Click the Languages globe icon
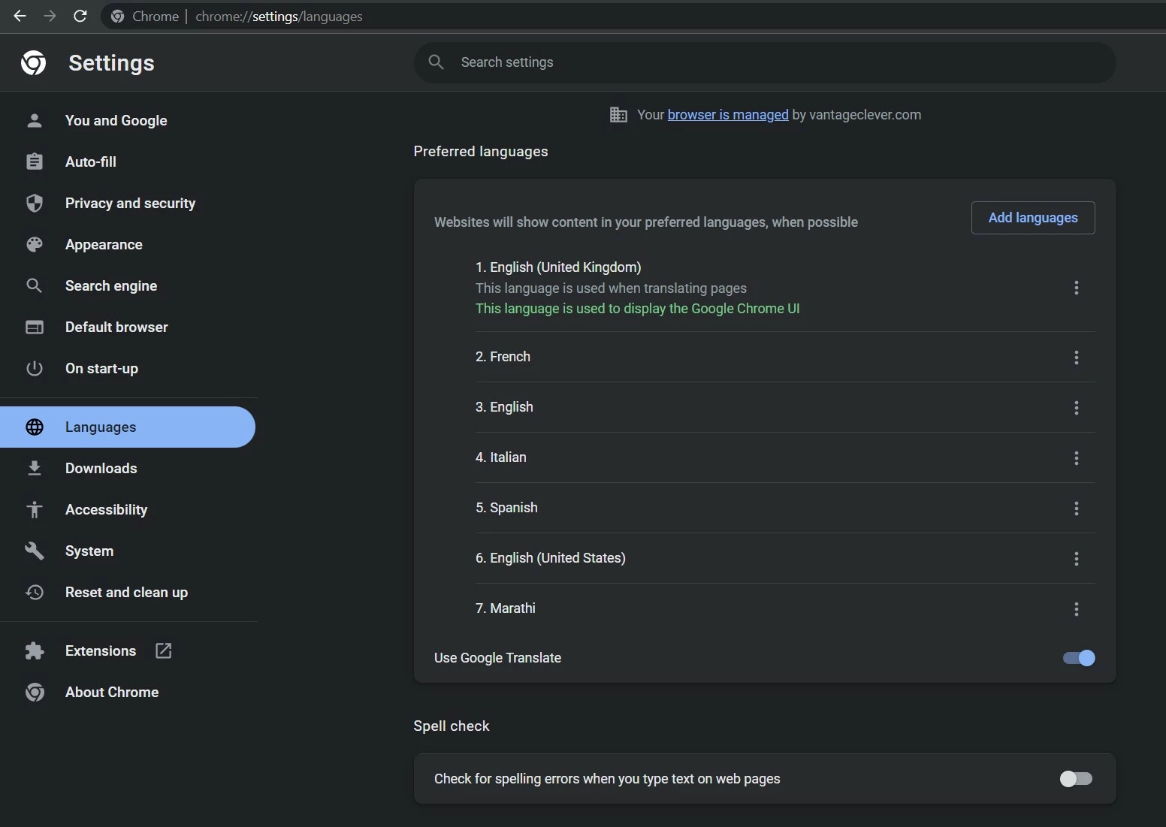The image size is (1166, 827). pos(35,427)
